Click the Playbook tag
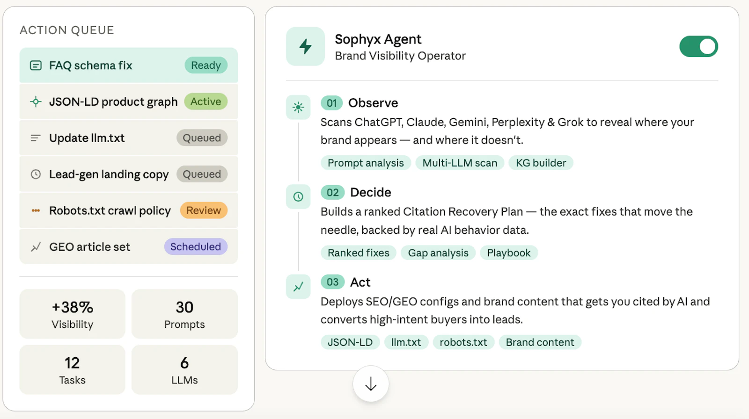This screenshot has height=419, width=749. tap(509, 253)
